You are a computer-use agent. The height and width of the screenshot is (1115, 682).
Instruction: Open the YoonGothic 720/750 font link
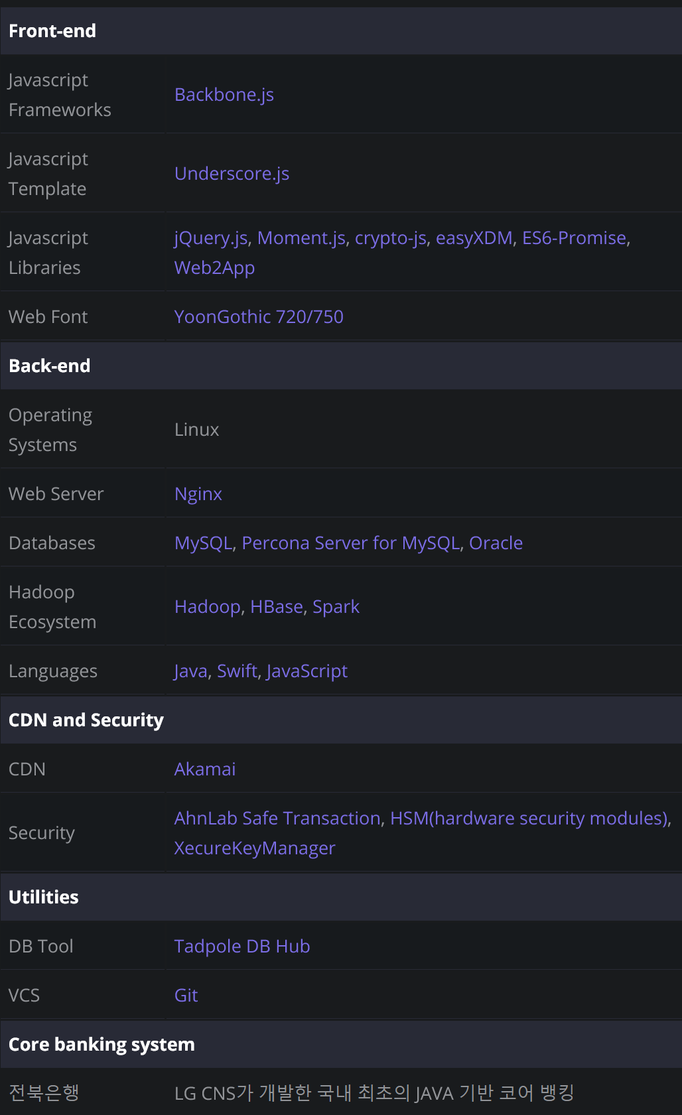point(259,317)
